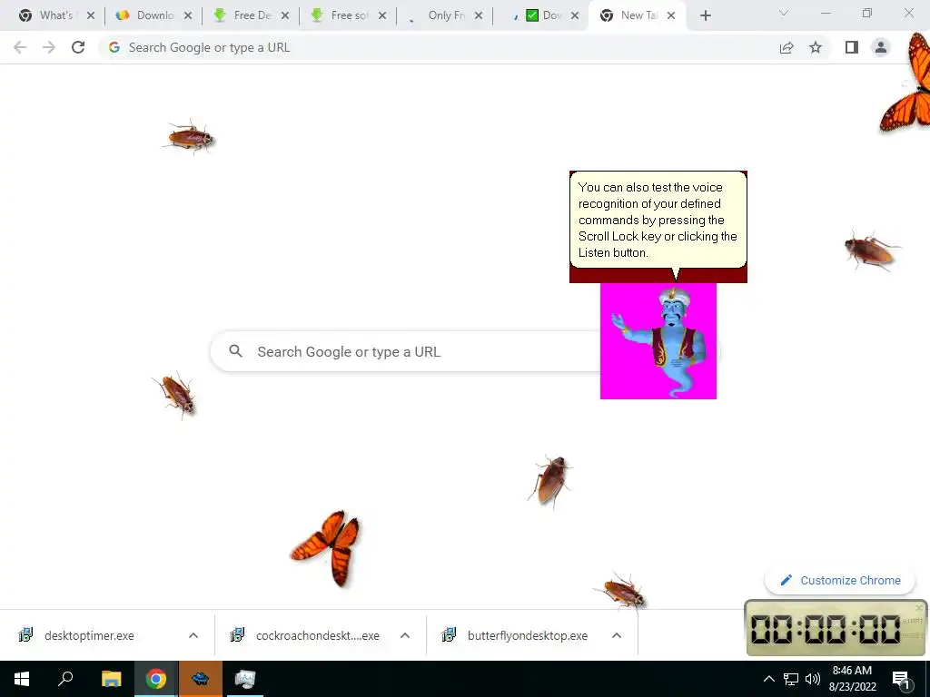Bookmark this tab with the star icon

(x=816, y=47)
